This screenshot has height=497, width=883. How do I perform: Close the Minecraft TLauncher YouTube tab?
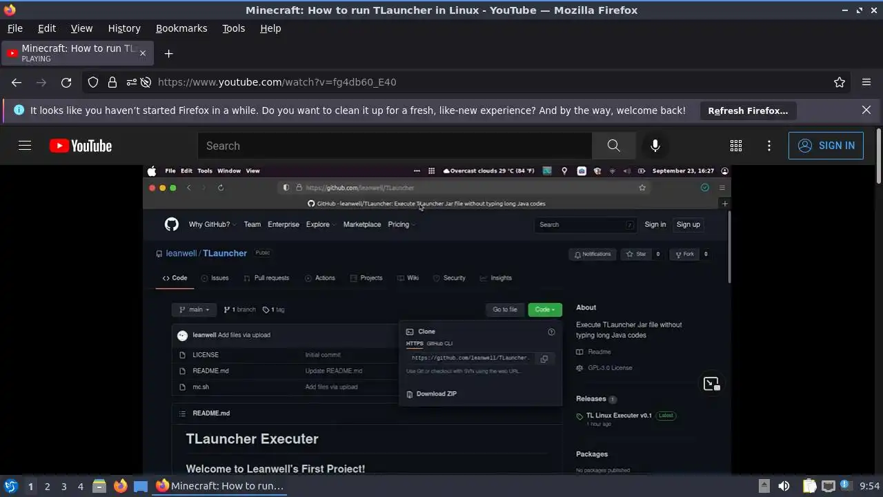143,53
